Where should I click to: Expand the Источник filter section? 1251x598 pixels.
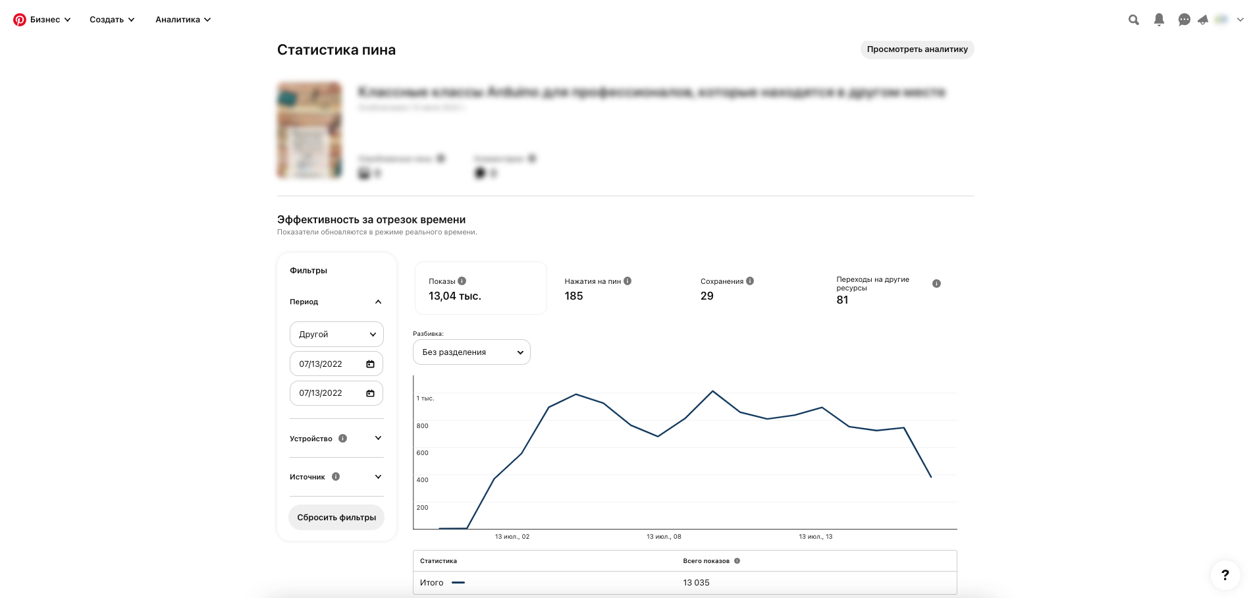click(x=378, y=477)
